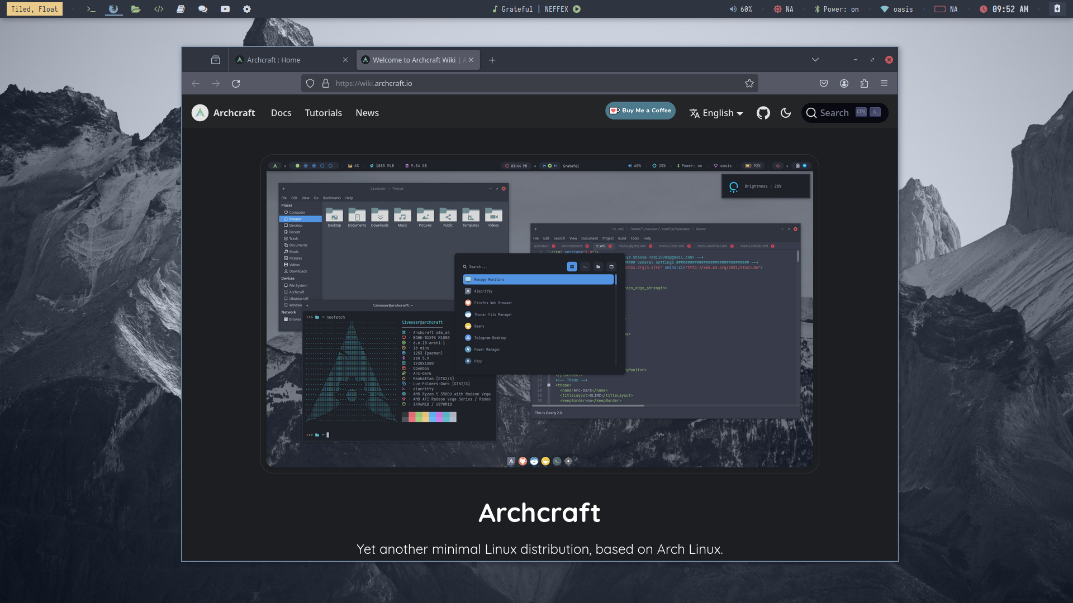
Task: Click the Archcraft desktop screenshot image
Action: [539, 314]
